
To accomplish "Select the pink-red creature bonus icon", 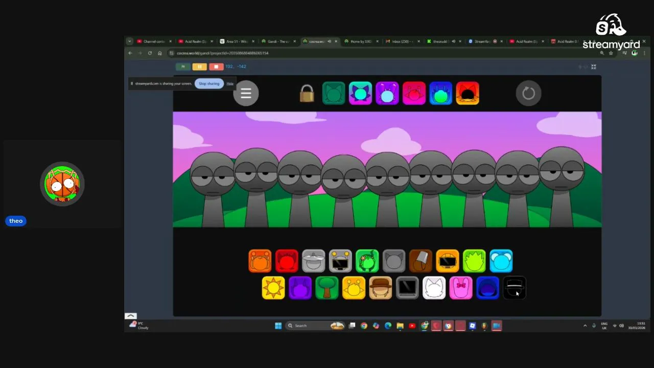I will pyautogui.click(x=414, y=94).
